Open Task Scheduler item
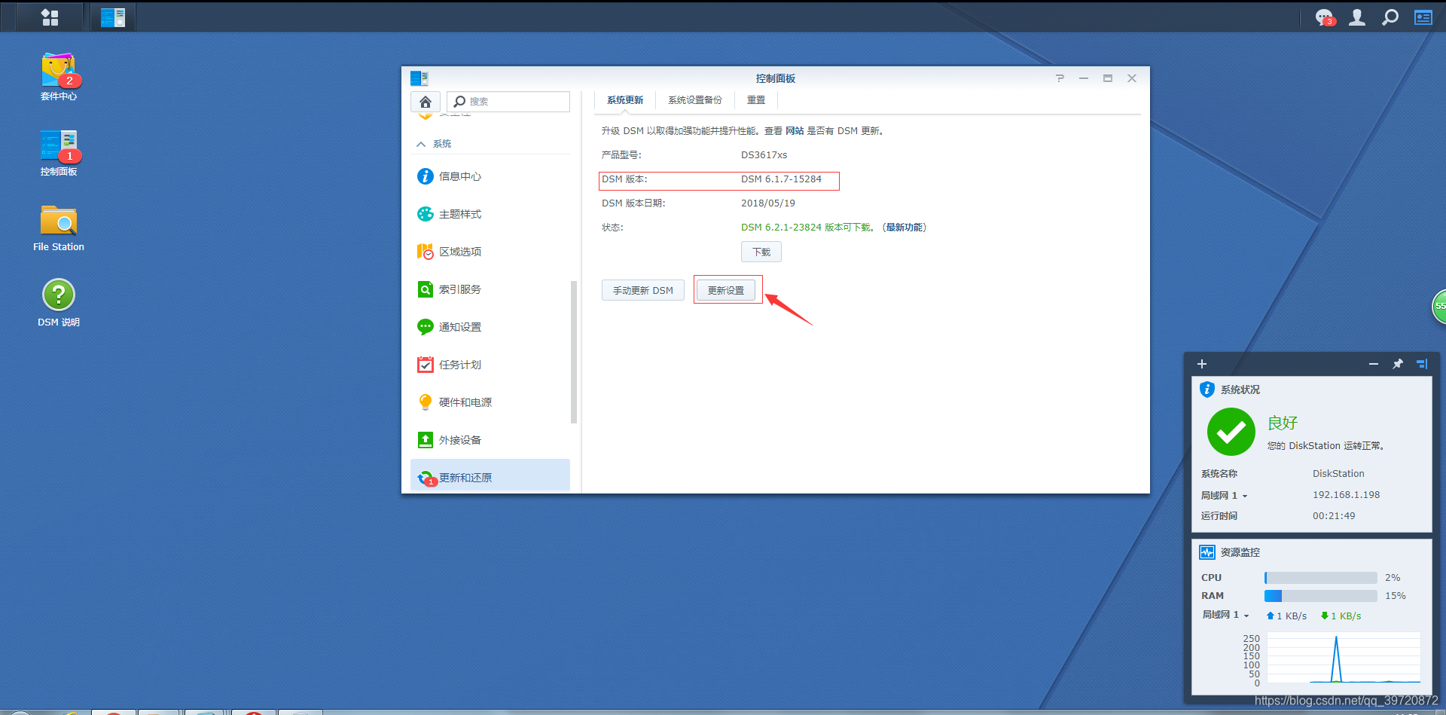Viewport: 1446px width, 715px height. pyautogui.click(x=490, y=365)
